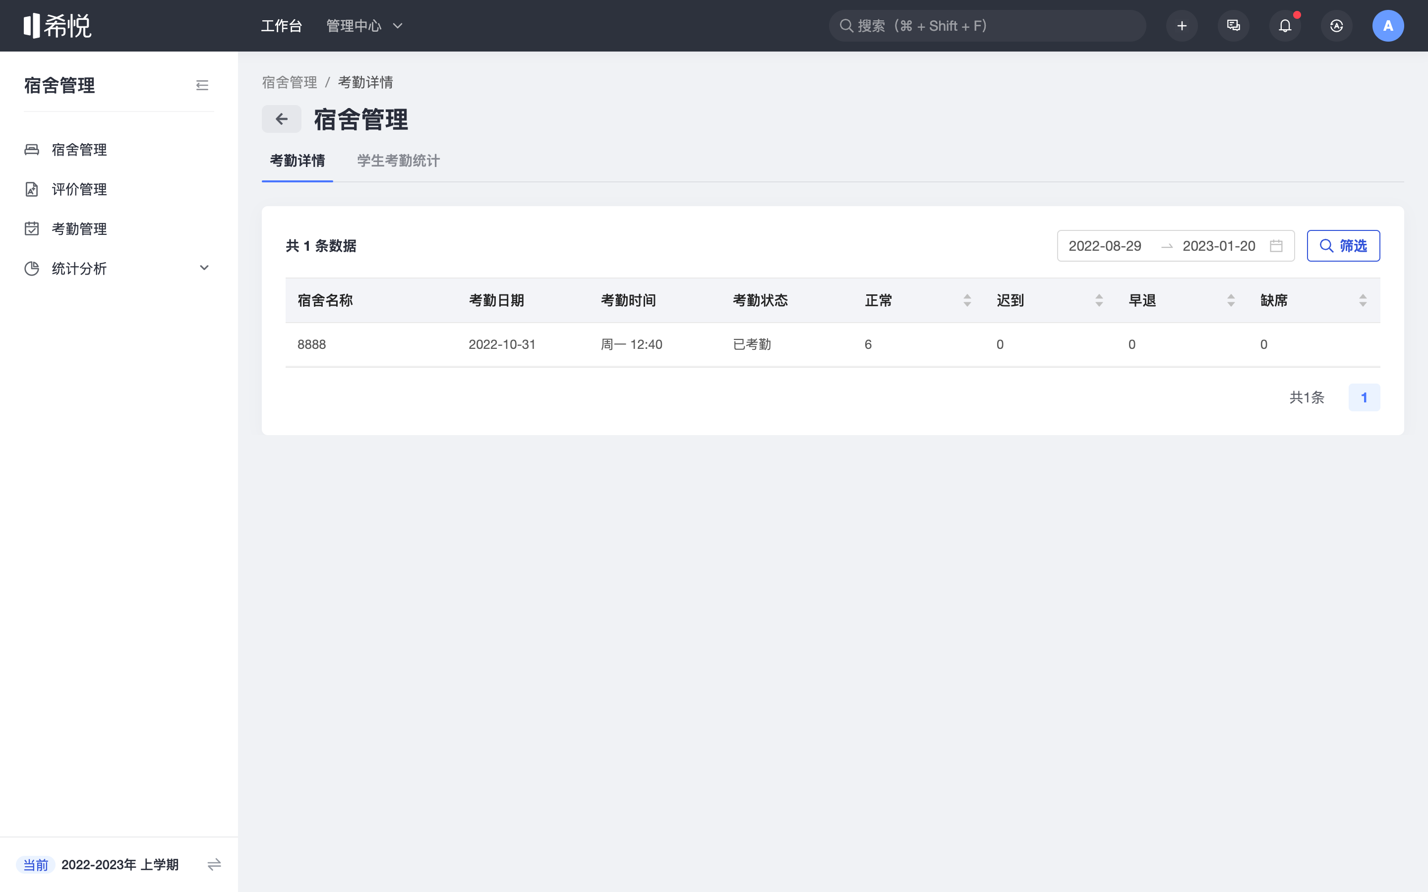Switch to the 学生考勤统计 tab
The width and height of the screenshot is (1428, 892).
(398, 161)
